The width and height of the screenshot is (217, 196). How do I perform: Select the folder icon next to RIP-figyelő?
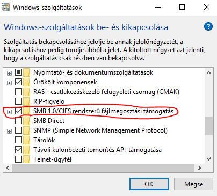tap(27, 101)
